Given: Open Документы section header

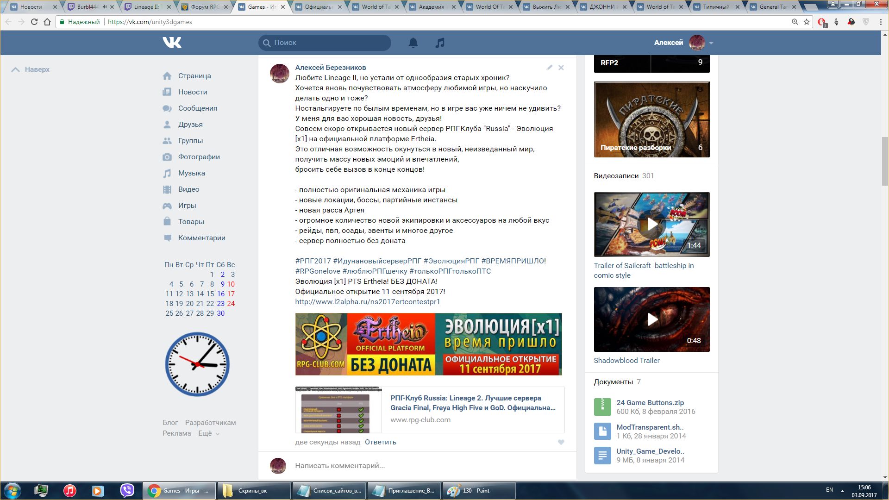Looking at the screenshot, I should pos(617,382).
